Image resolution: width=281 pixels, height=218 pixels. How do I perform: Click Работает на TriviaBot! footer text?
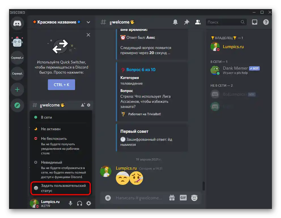pos(144,114)
